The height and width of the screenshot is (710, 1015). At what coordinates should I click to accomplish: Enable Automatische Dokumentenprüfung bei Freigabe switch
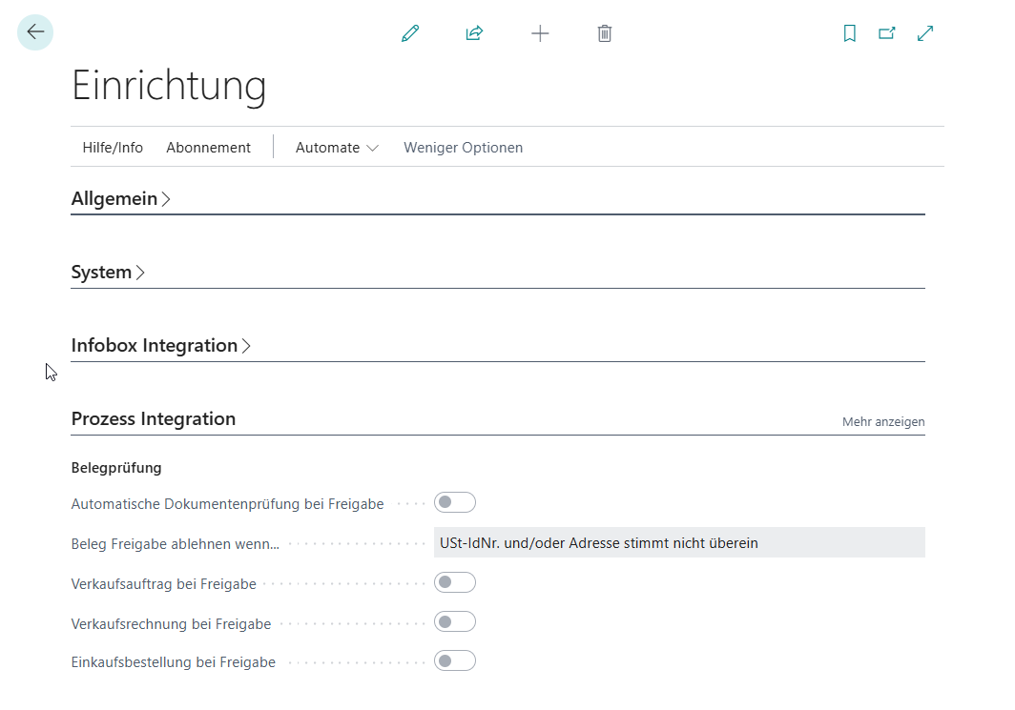click(455, 502)
